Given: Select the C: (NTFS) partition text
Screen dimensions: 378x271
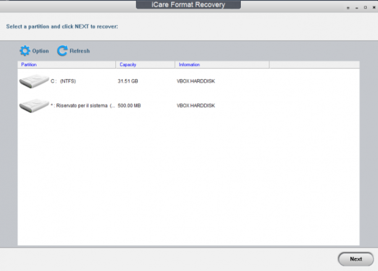Looking at the screenshot, I should (63, 81).
